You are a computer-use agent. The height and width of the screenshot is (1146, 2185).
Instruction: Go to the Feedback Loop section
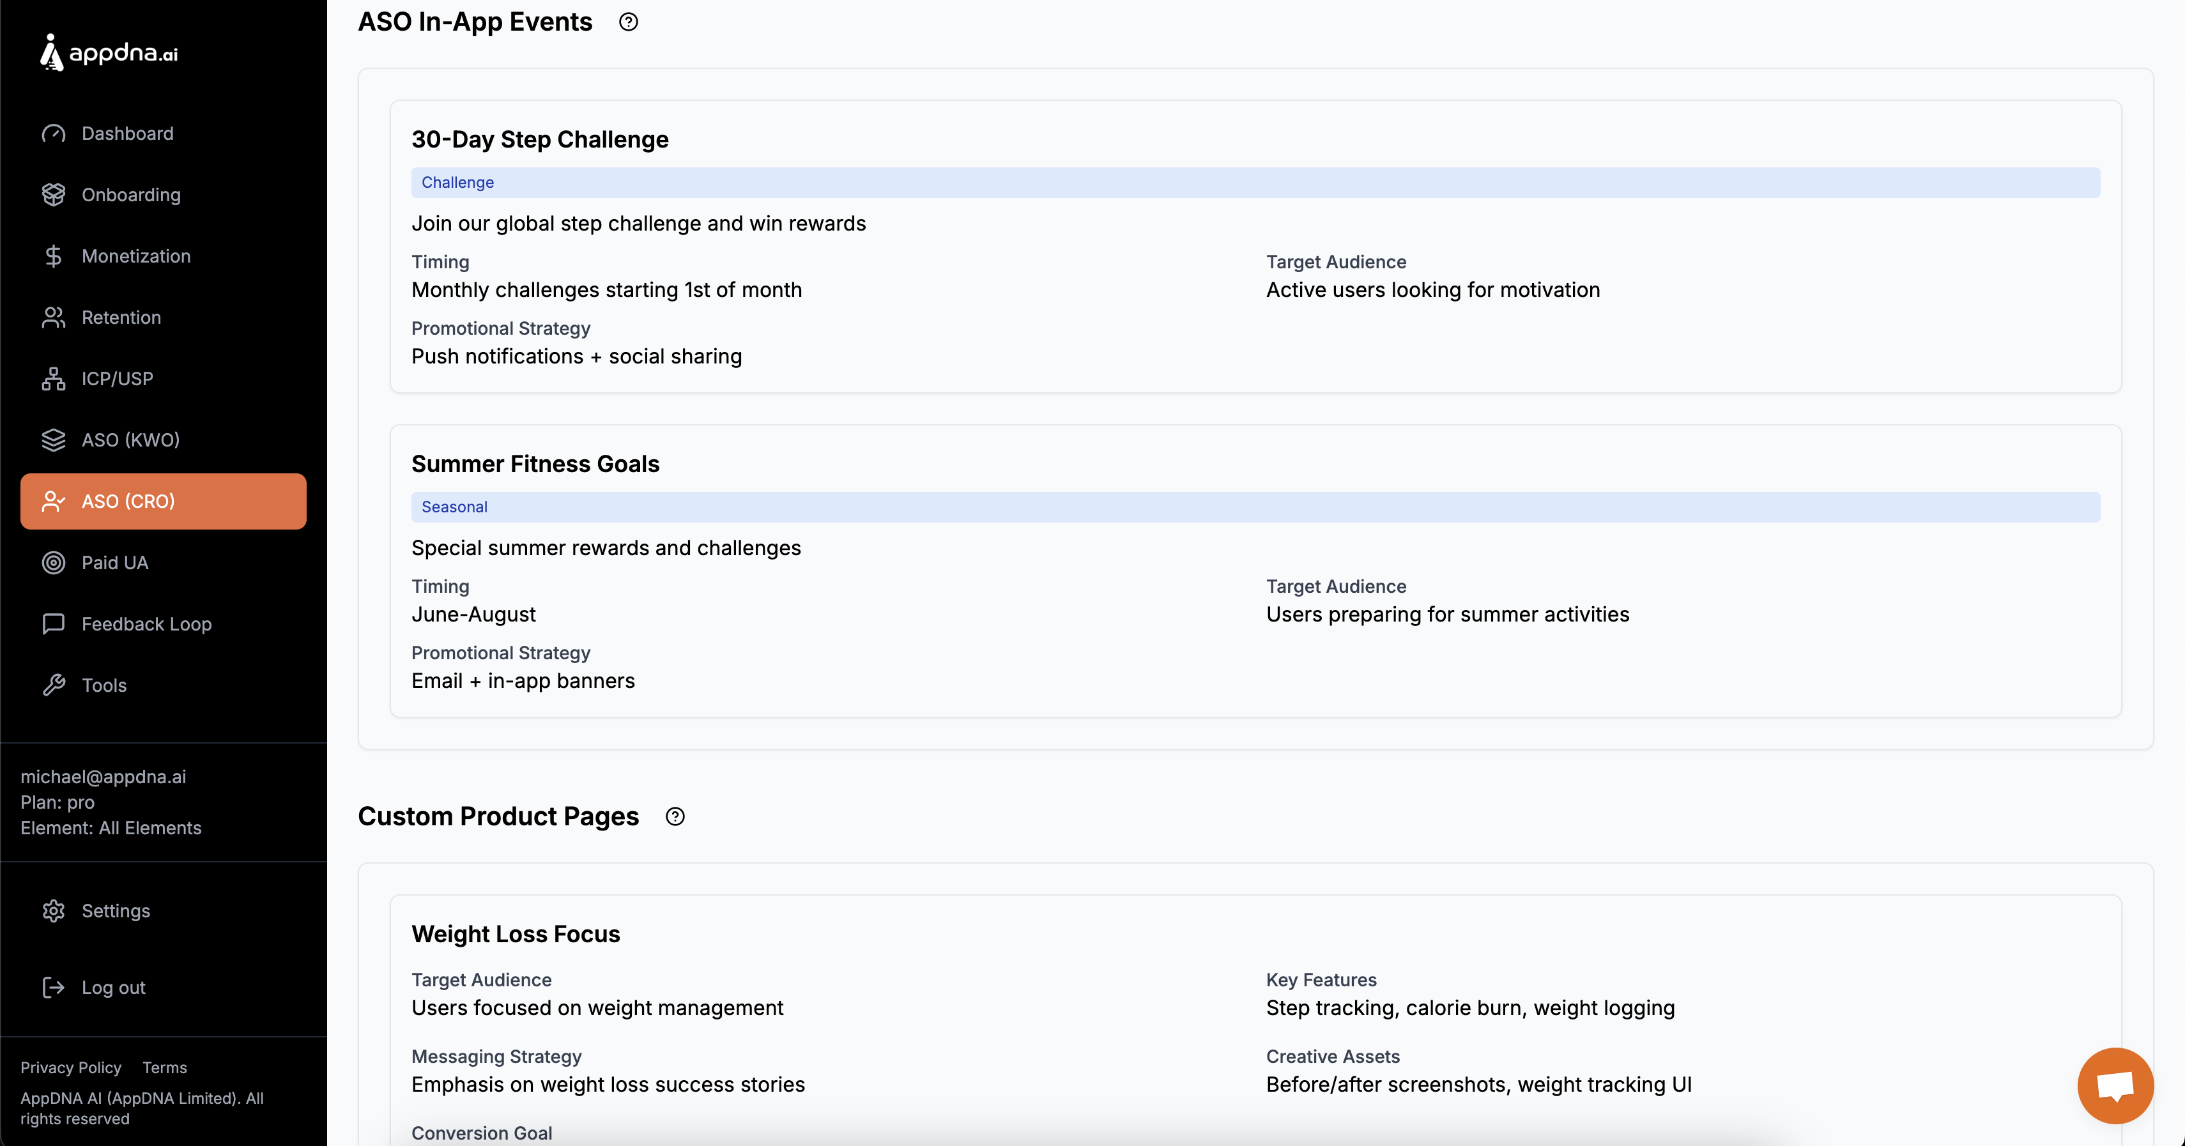pos(146,623)
